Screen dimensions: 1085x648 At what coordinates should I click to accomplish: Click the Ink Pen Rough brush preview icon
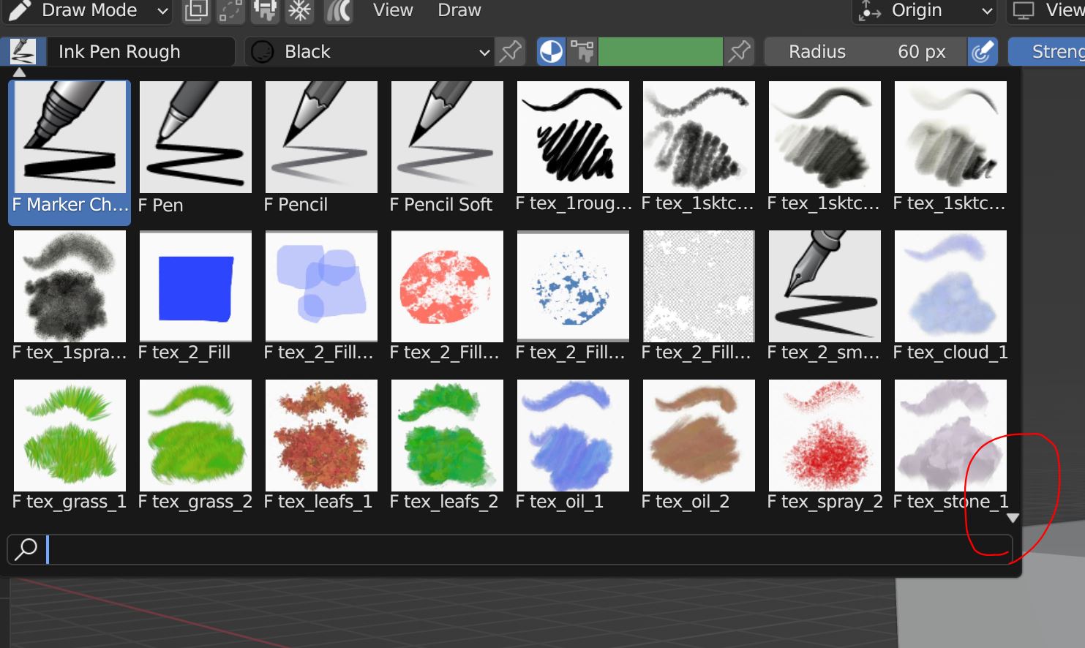coord(23,52)
